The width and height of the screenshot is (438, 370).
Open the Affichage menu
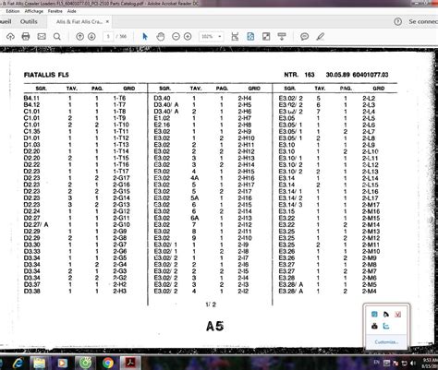click(34, 11)
